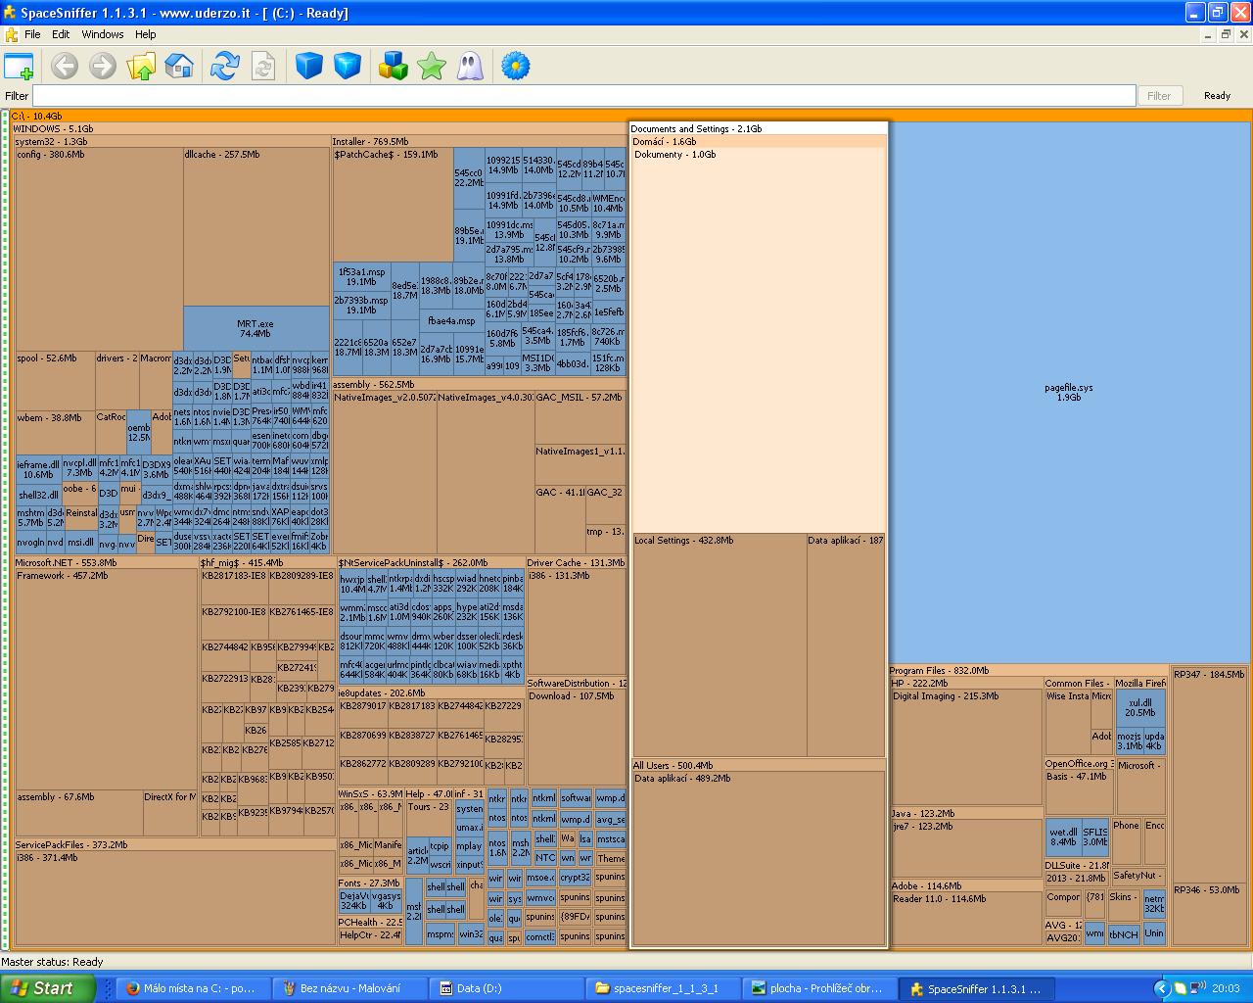Select the 'Local Settings - 432.8Mb' folder block
The height and width of the screenshot is (1003, 1253).
tap(719, 645)
